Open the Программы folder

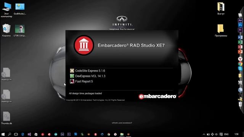point(221,30)
